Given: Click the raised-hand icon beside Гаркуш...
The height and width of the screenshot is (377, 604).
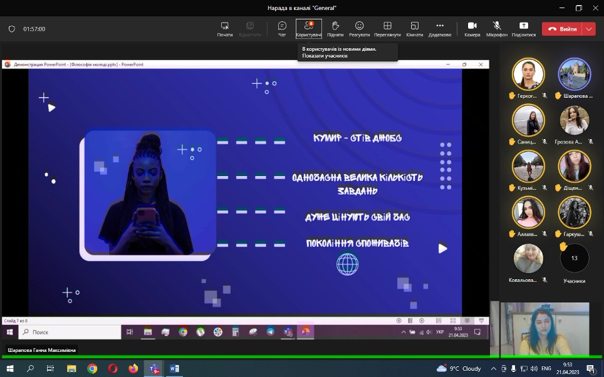Looking at the screenshot, I should 558,234.
